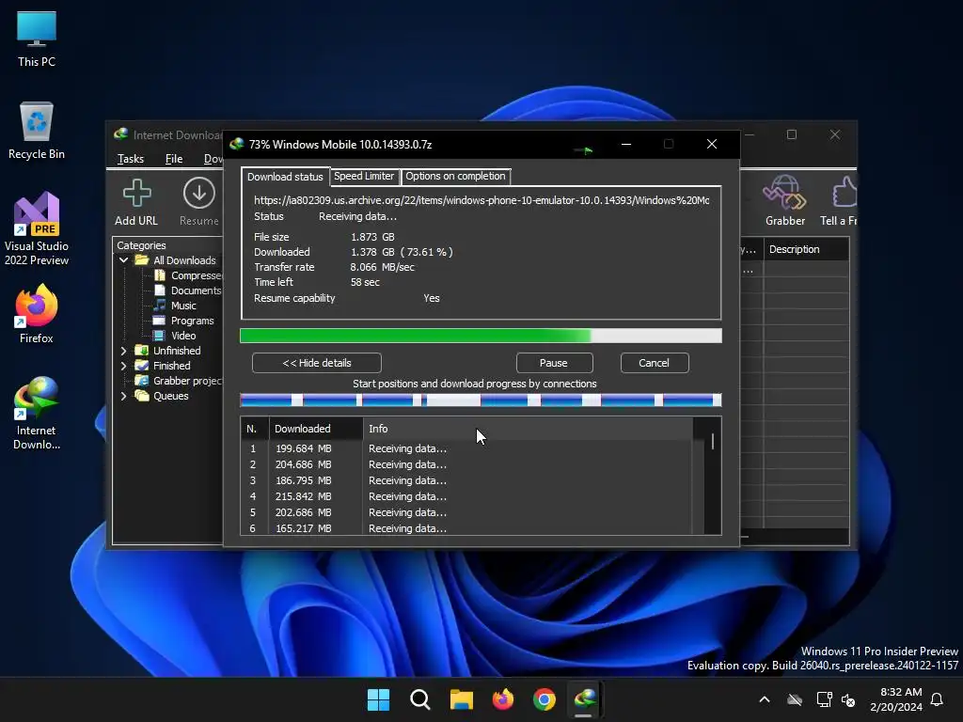Open Visual Studio 2022 Preview shortcut
The image size is (963, 722).
pyautogui.click(x=37, y=229)
